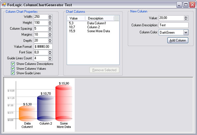Increase Font Size up arrow
Image resolution: width=197 pixels, height=135 pixels.
[x=50, y=51]
